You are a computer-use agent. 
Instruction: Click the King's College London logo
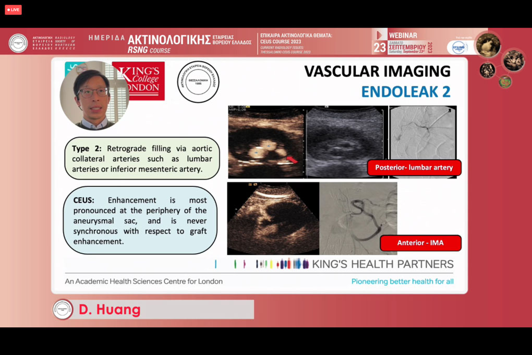(x=139, y=81)
